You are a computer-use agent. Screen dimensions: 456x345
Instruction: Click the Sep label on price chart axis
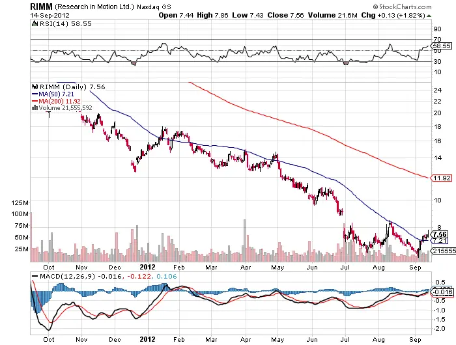pos(415,267)
